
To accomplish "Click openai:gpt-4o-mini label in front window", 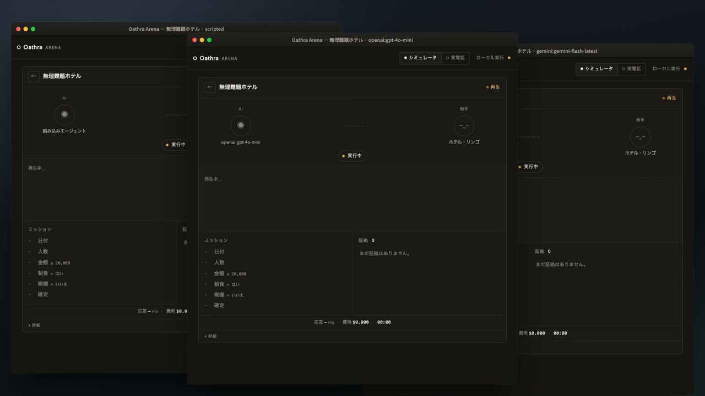I will (241, 142).
